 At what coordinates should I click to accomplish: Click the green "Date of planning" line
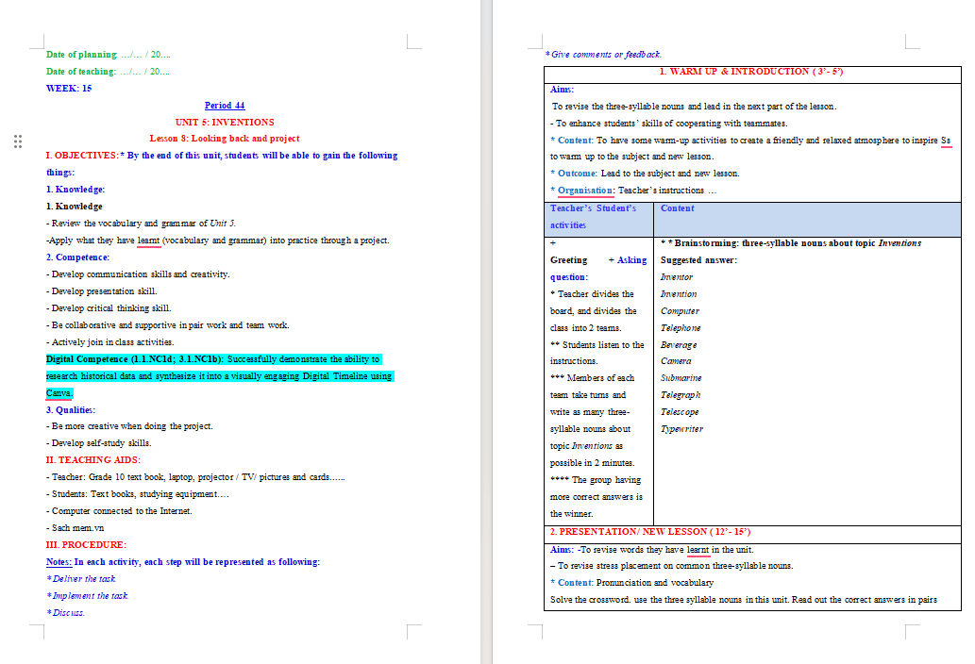pos(109,55)
